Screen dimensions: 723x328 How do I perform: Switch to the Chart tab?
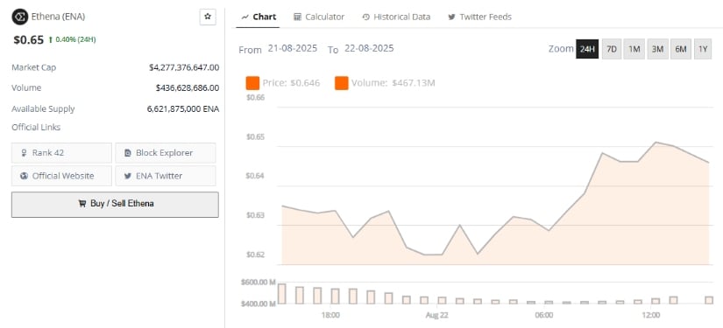tap(259, 17)
